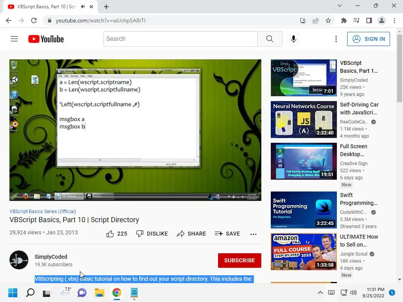Open touch keyboard tray icon
Viewport: 403px width, 302px height.
[331, 293]
